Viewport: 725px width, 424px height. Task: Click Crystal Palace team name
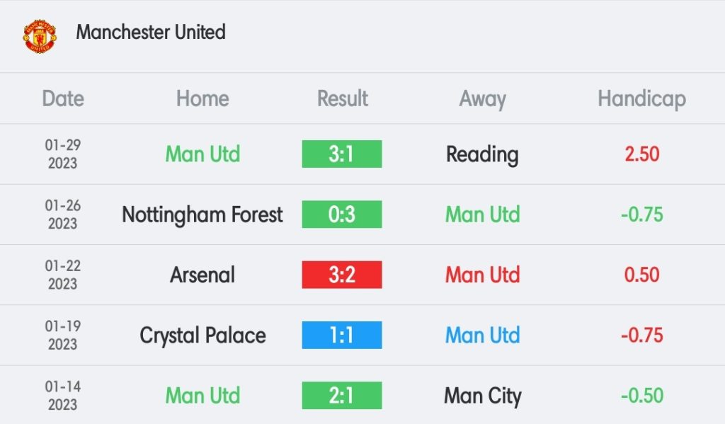coord(202,336)
